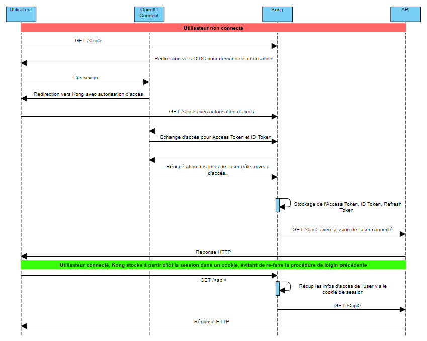Image resolution: width=427 pixels, height=341 pixels.
Task: Click the green 'Utilisateur connecté' banner
Action: coord(213,264)
